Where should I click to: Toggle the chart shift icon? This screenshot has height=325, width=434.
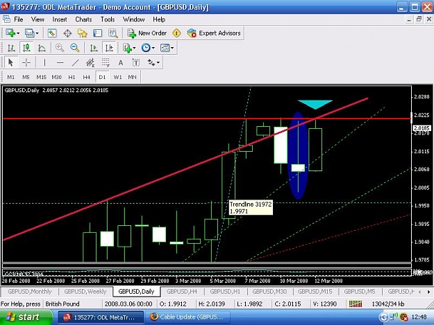[109, 48]
